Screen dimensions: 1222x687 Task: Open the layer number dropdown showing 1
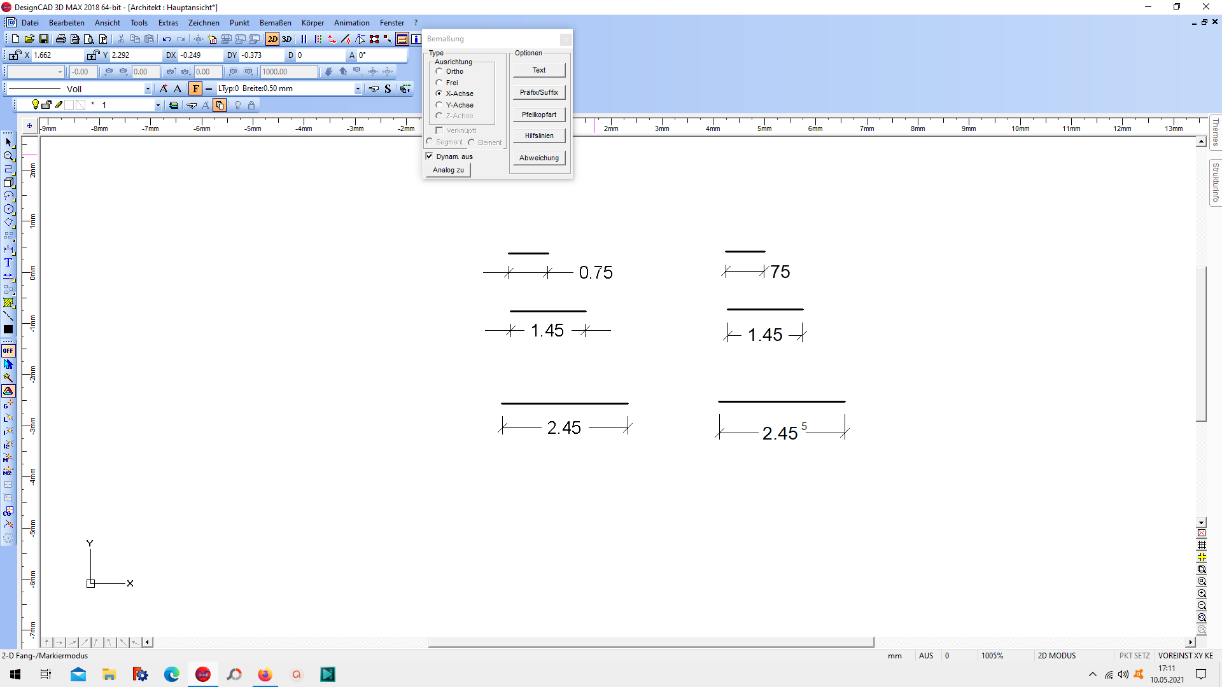click(158, 105)
